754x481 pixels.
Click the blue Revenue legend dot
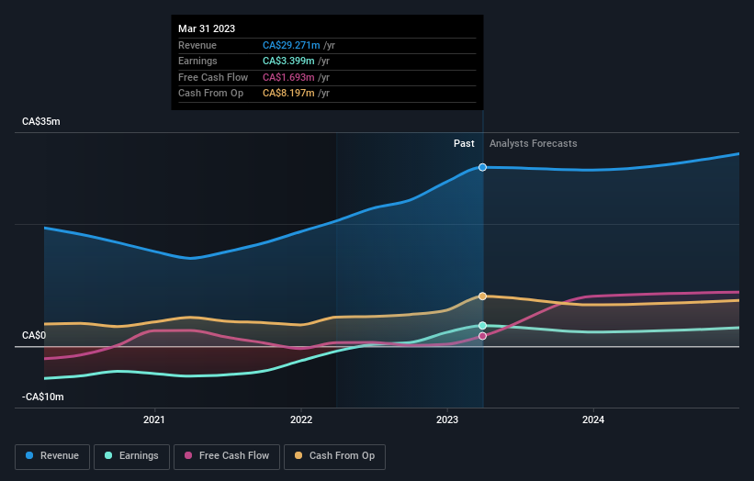[29, 455]
